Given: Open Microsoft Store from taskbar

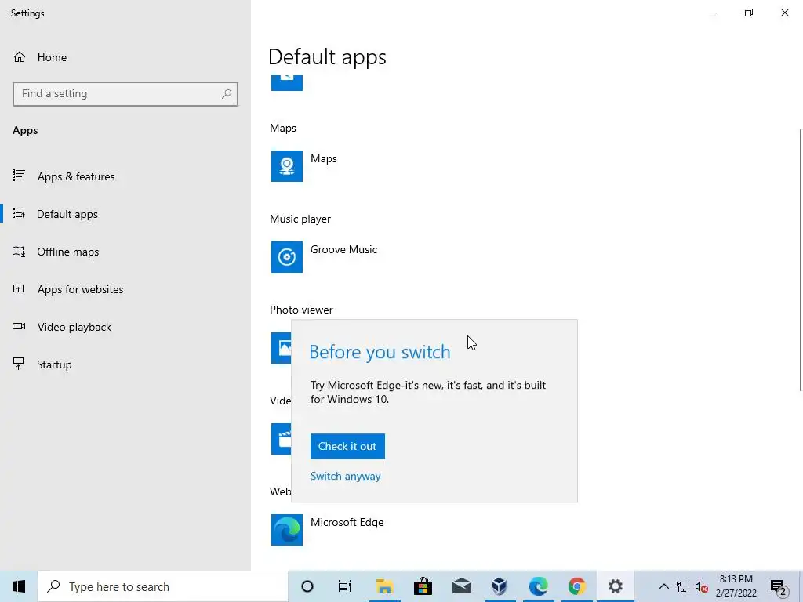Looking at the screenshot, I should point(423,586).
